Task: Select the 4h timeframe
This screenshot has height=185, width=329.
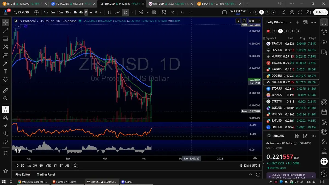Action: point(81,12)
